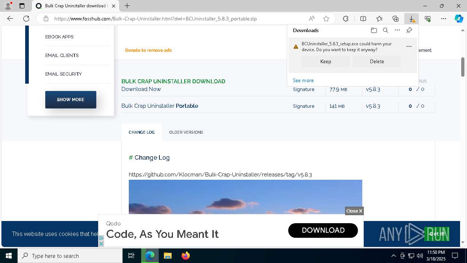
Task: Open Read aloud icon in address bar
Action: 312,19
